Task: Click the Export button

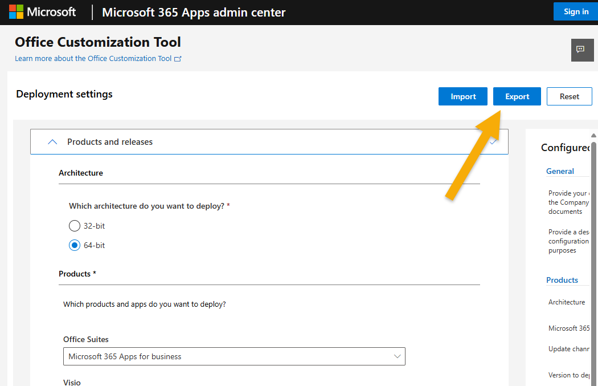Action: (517, 96)
